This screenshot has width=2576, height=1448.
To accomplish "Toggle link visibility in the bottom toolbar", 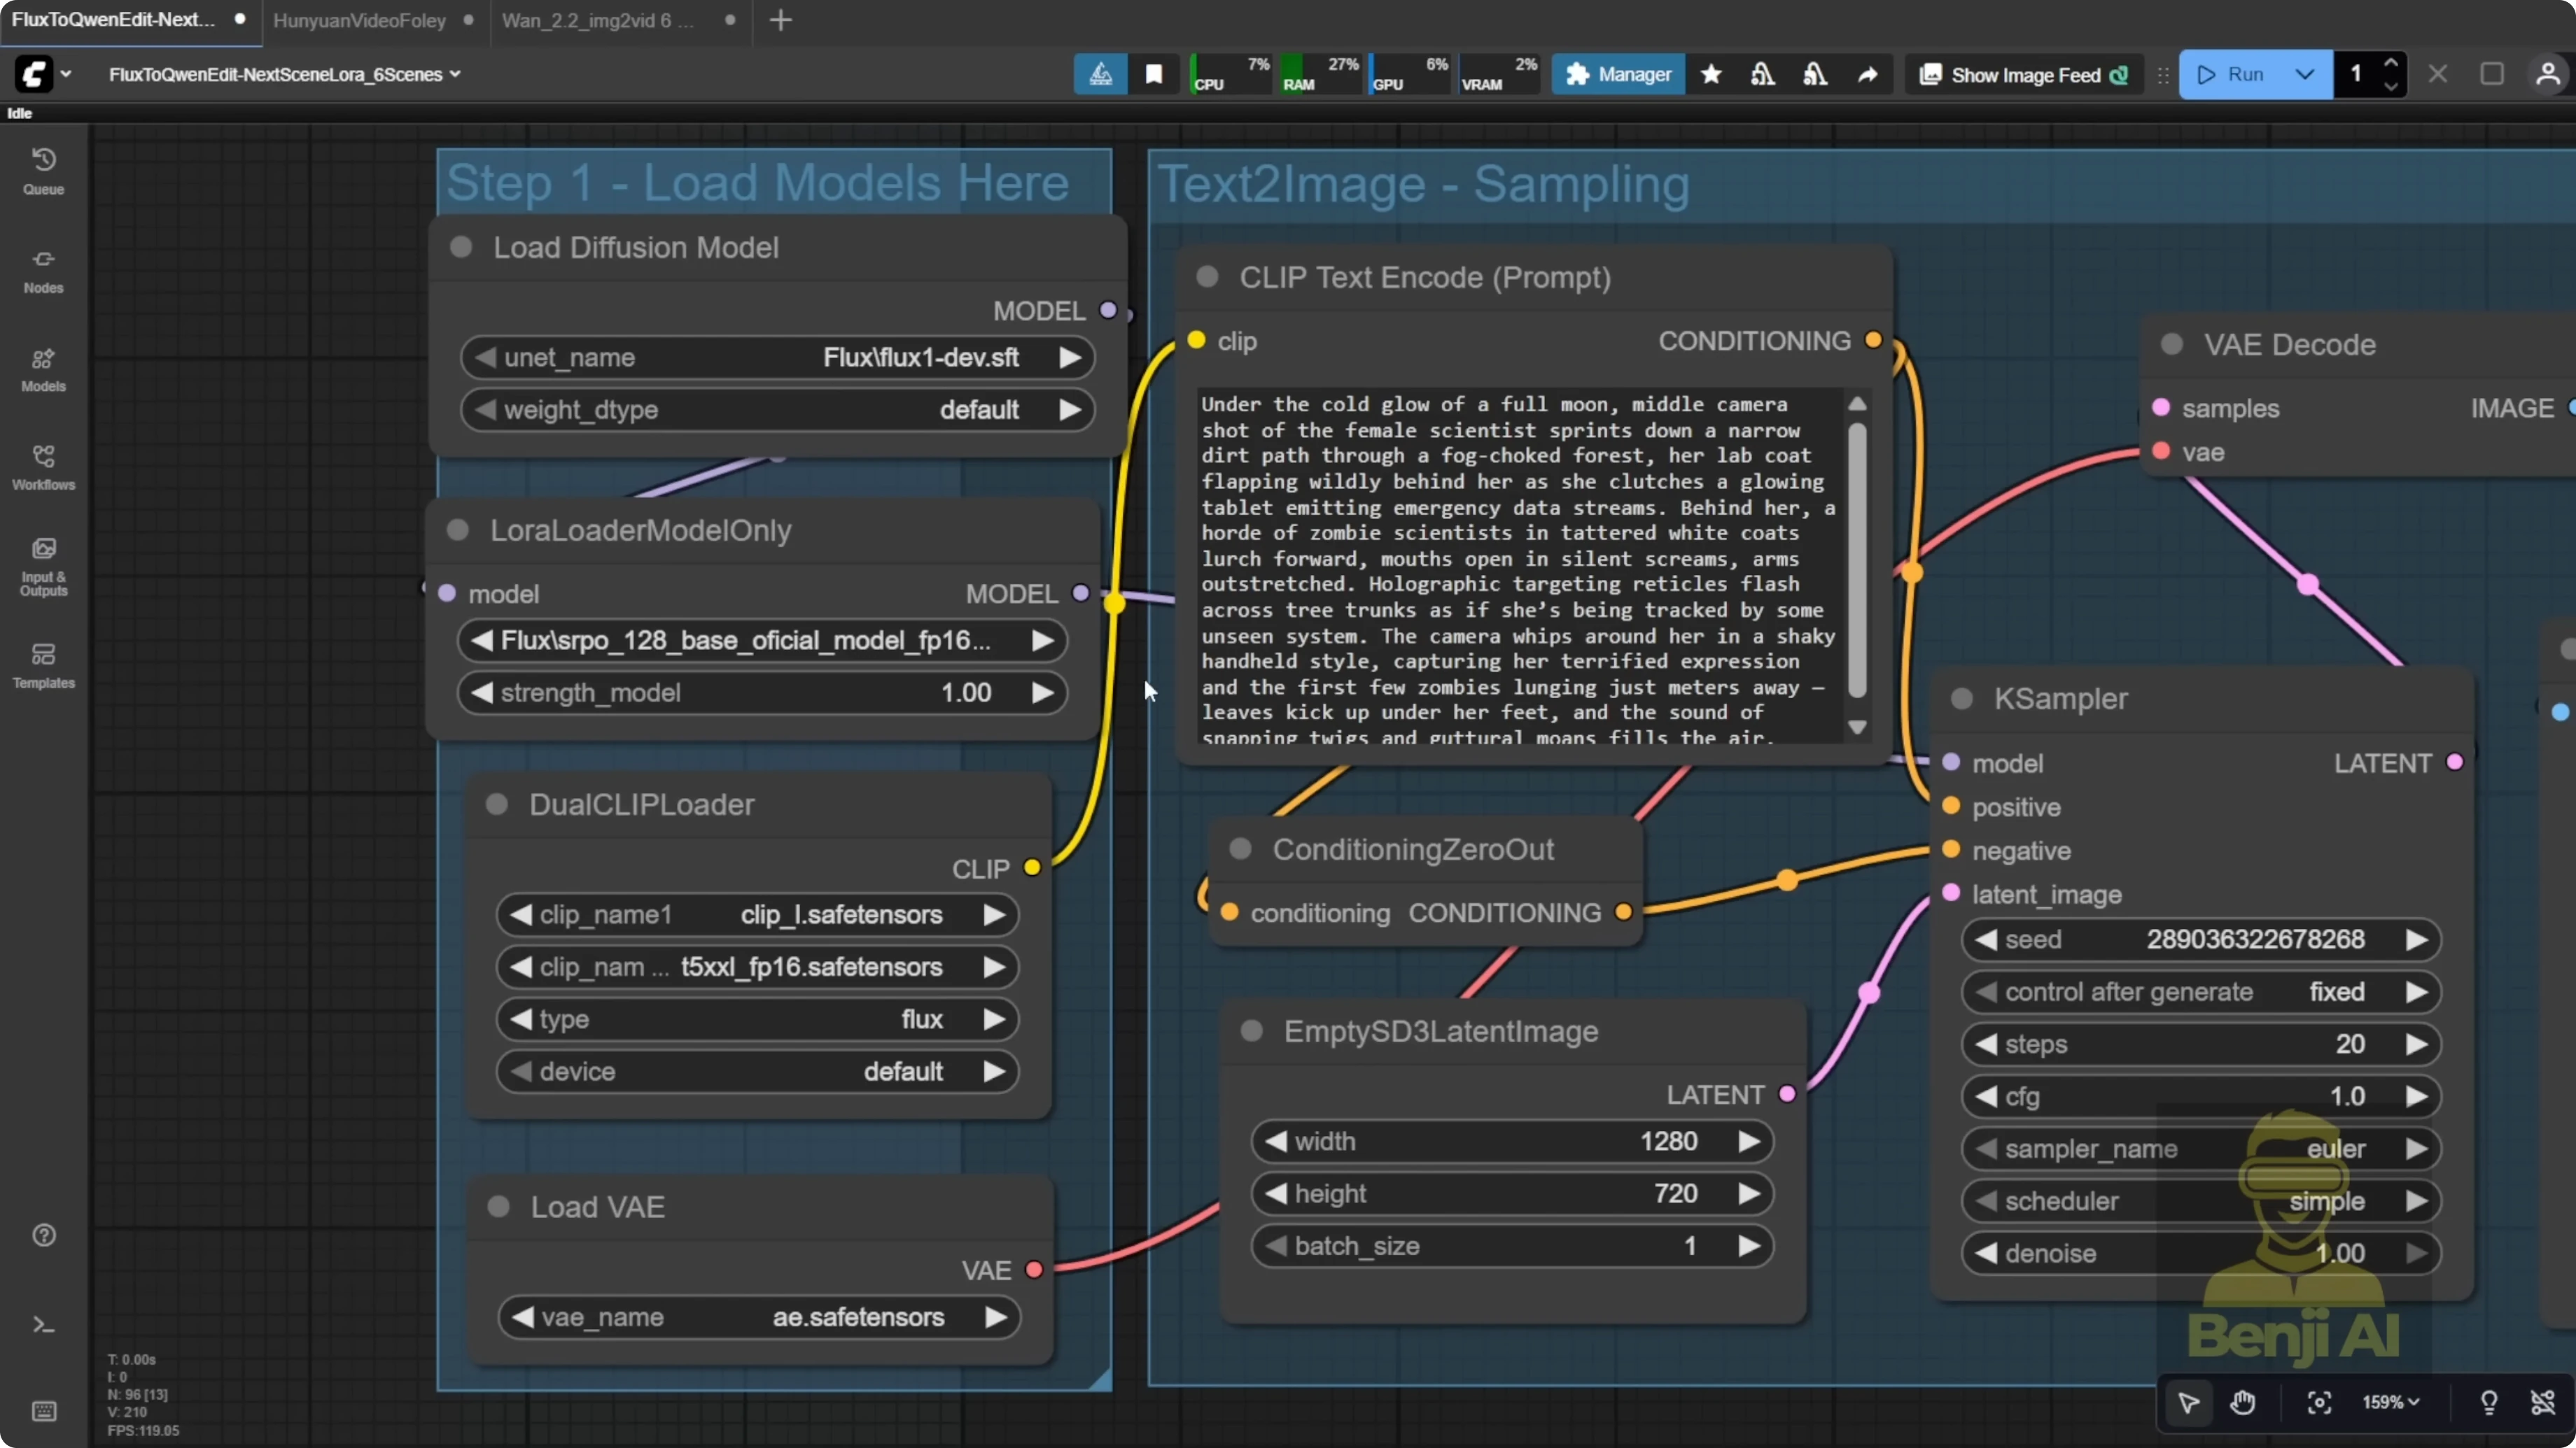I will point(2543,1403).
